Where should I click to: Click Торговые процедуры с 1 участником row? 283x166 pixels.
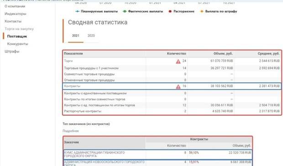tap(172, 68)
